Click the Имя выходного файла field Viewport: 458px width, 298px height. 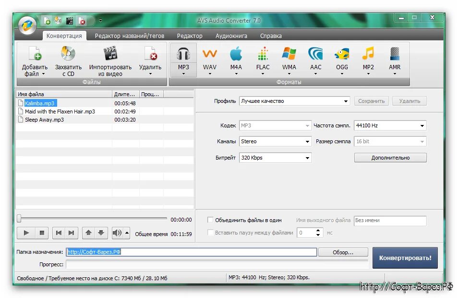pyautogui.click(x=390, y=221)
